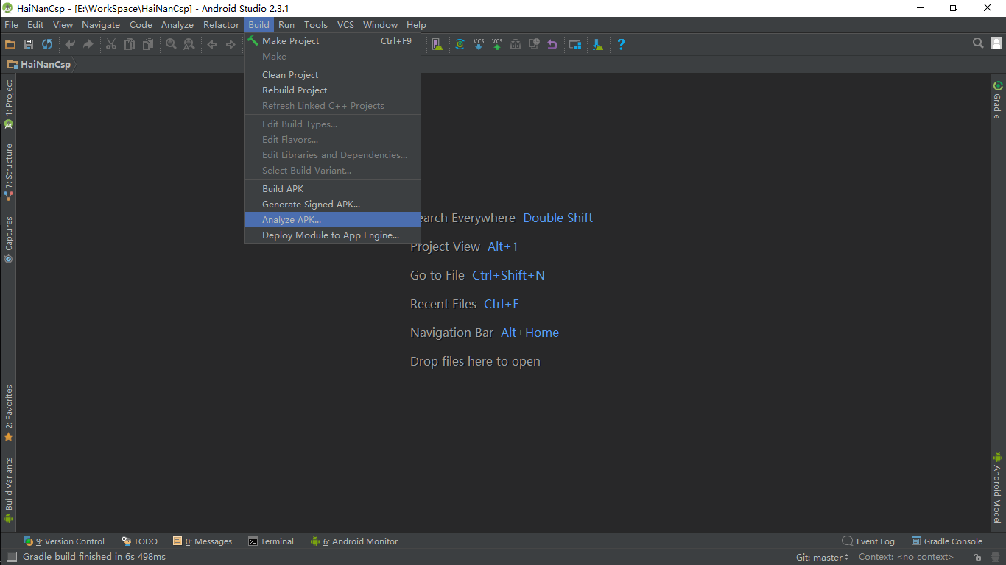This screenshot has width=1006, height=565.
Task: Click the lock icon in status bar
Action: [x=978, y=558]
